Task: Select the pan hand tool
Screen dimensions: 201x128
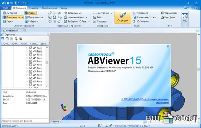Action: (x=59, y=21)
